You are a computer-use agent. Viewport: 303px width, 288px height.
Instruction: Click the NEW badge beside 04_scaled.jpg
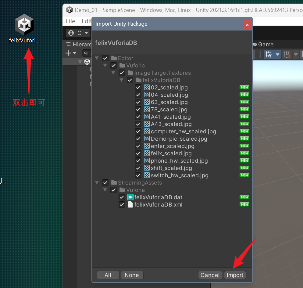pyautogui.click(x=244, y=95)
